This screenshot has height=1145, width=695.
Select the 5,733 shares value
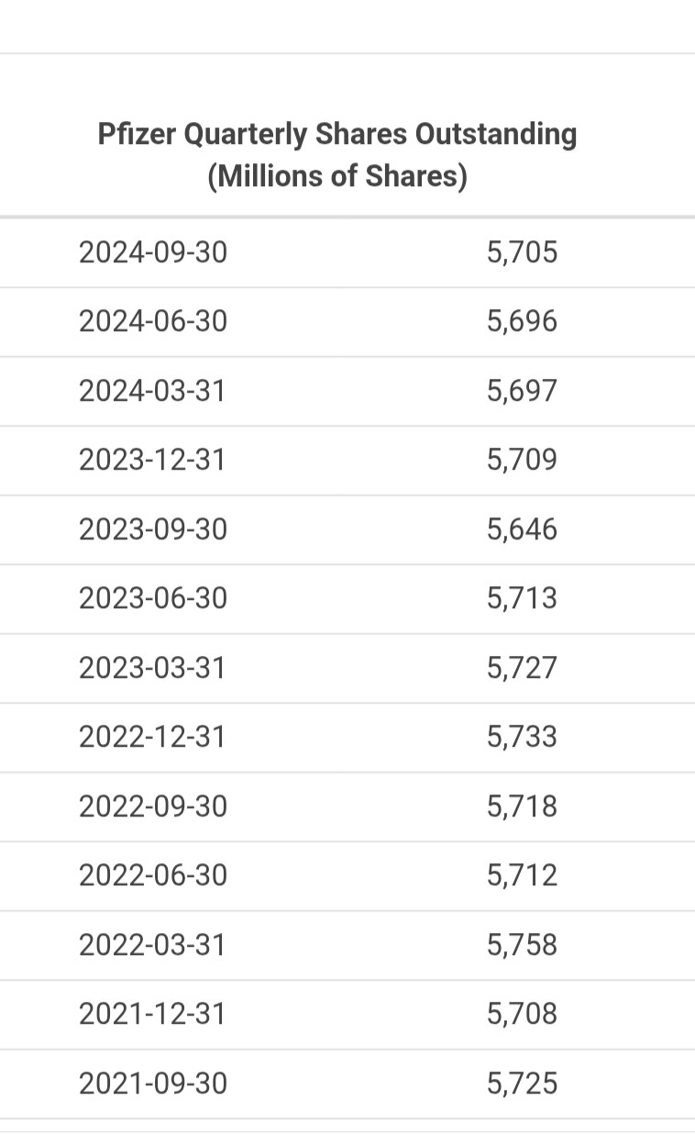click(x=522, y=737)
